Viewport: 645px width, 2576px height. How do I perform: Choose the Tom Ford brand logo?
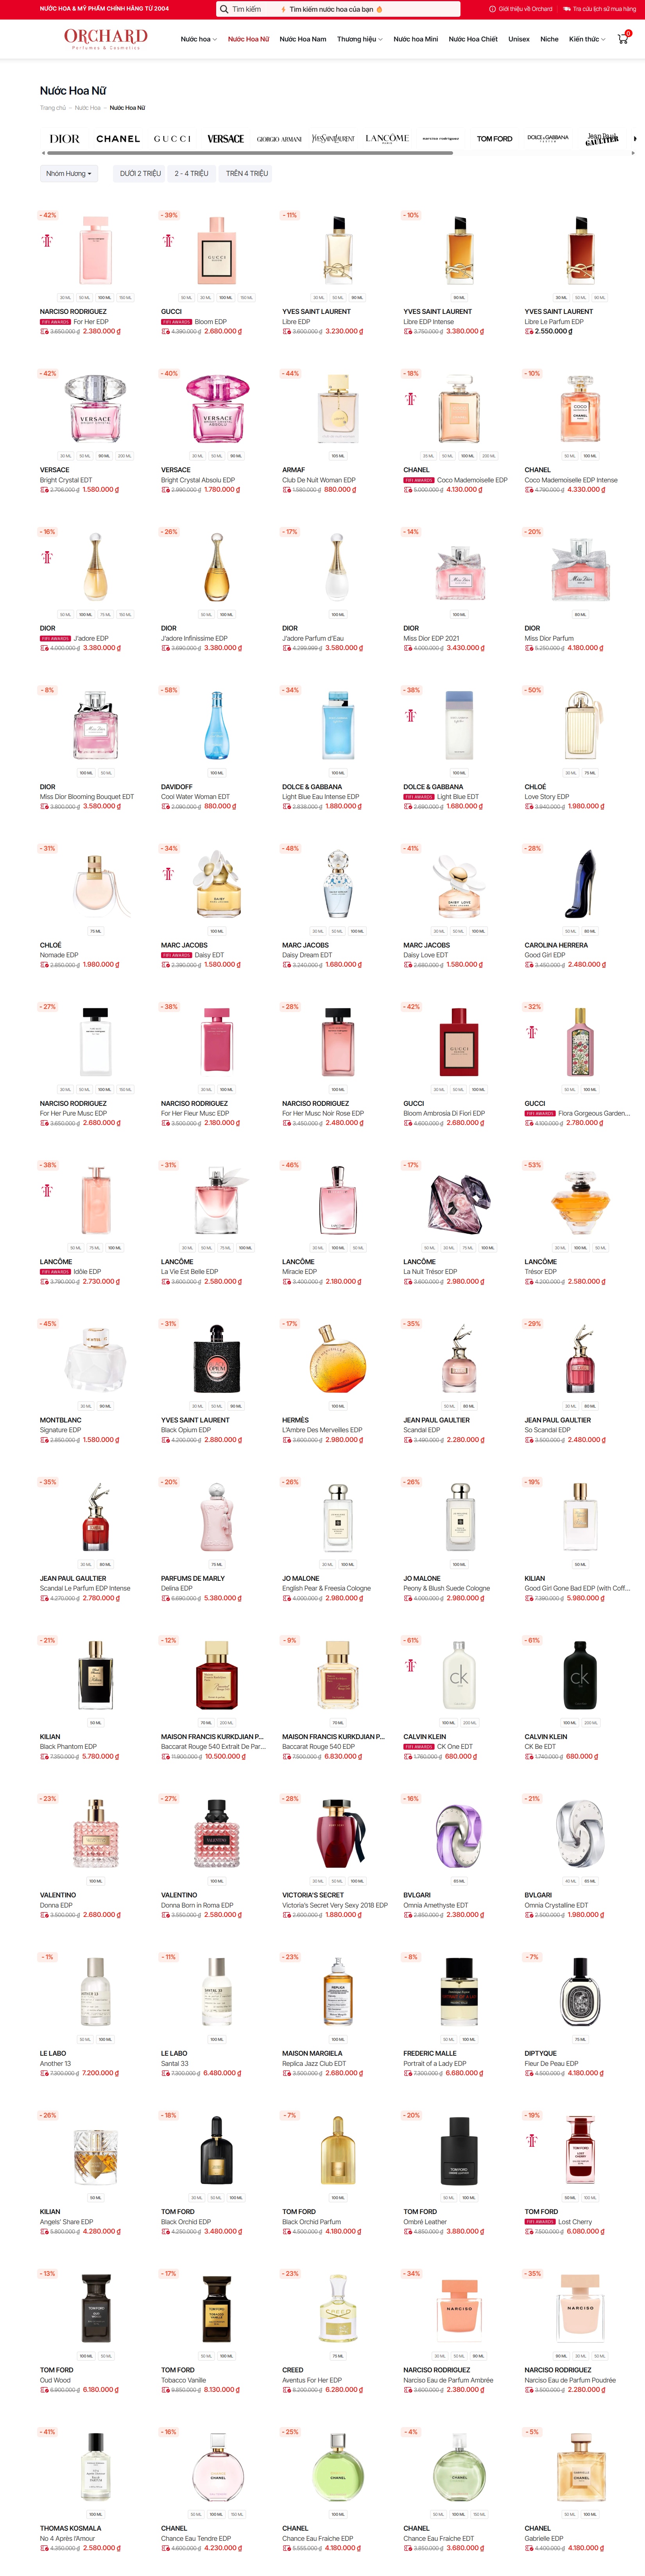point(494,139)
